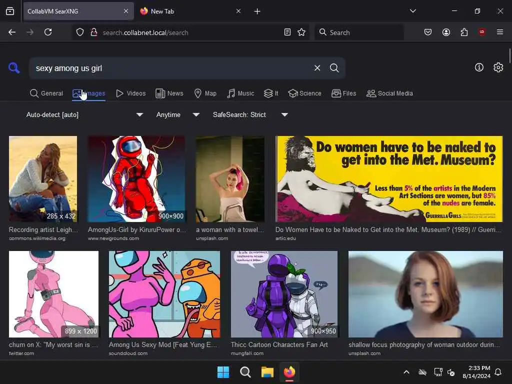Open Firefox View tab icon
The image size is (512, 384).
pyautogui.click(x=10, y=11)
